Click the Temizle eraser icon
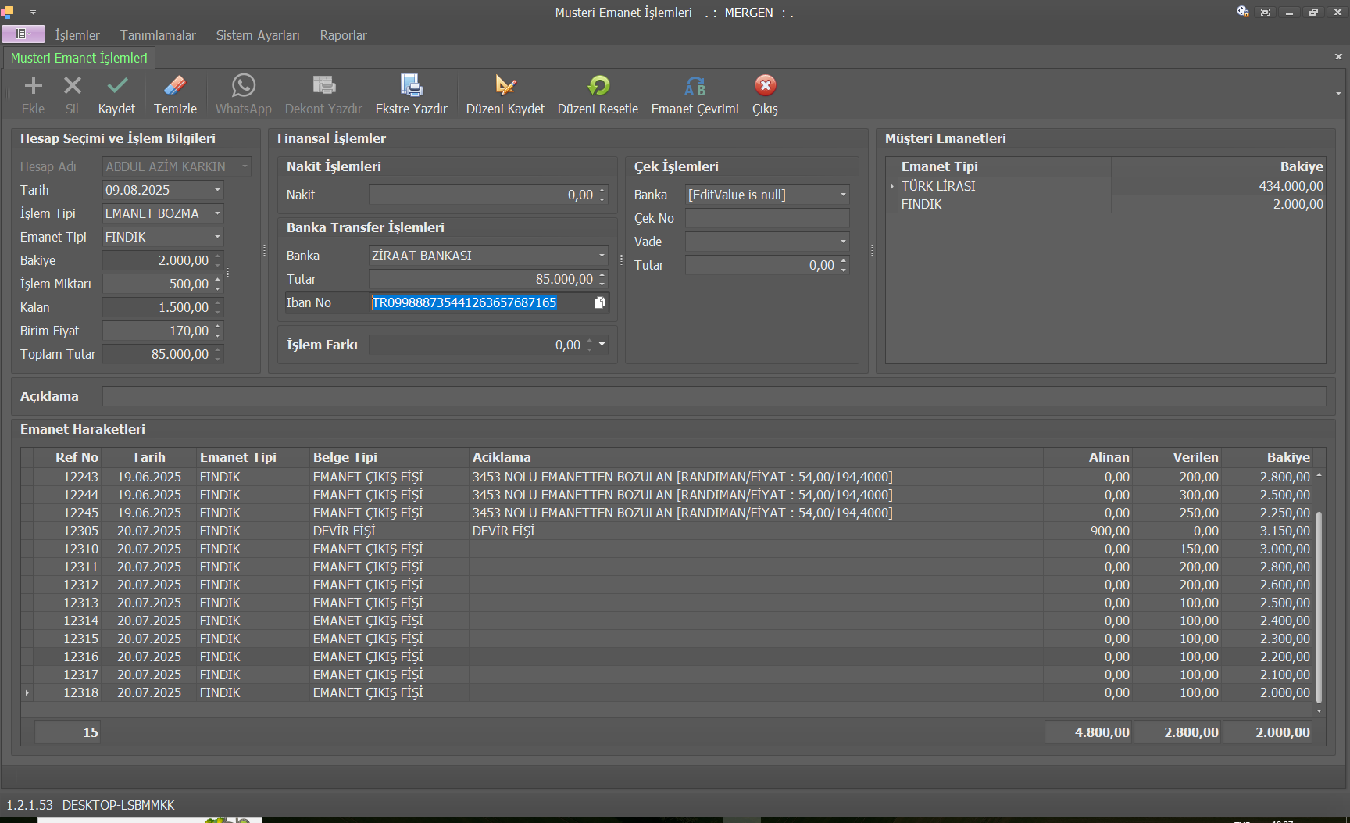 click(175, 86)
